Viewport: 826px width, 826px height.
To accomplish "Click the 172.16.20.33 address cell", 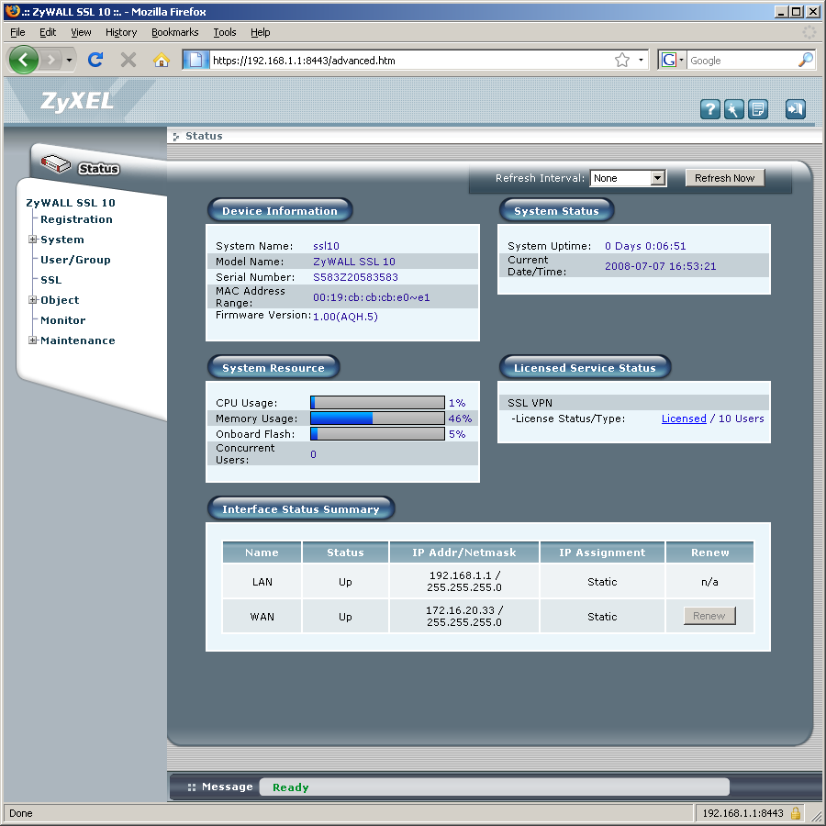I will click(x=464, y=617).
